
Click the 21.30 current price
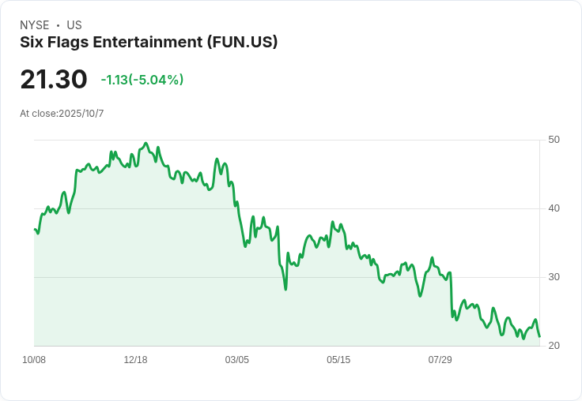click(x=54, y=79)
